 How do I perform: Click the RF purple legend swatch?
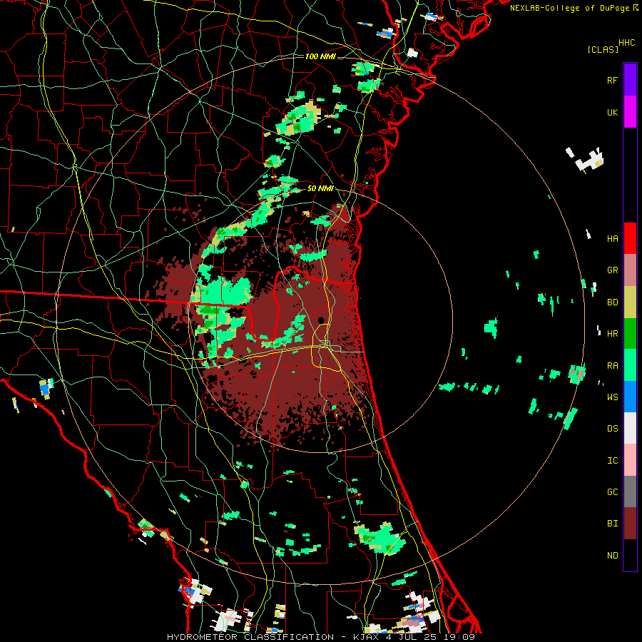coord(630,79)
